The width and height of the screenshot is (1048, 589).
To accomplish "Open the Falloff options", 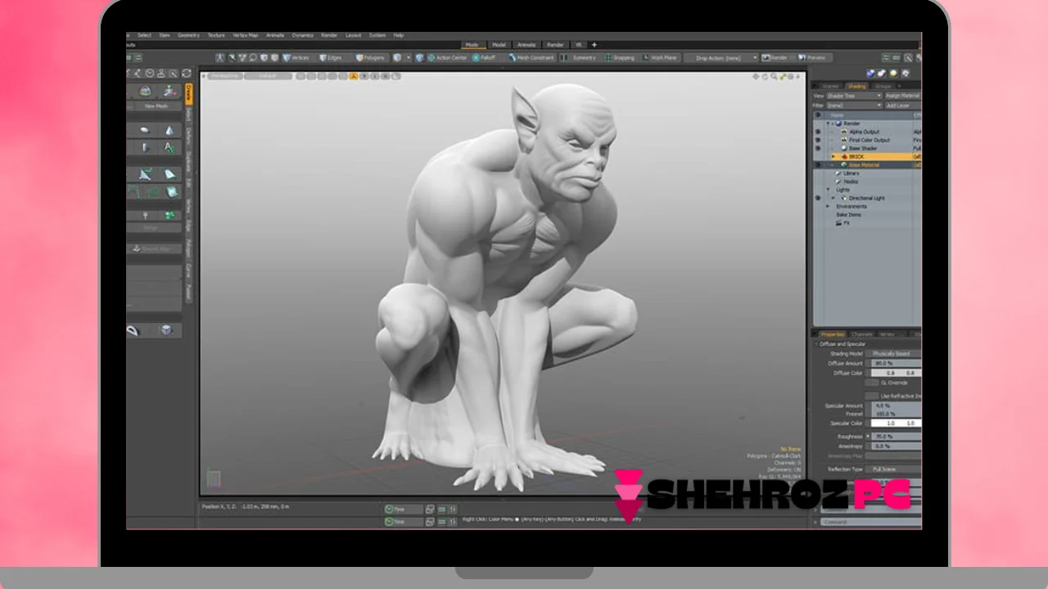I will (485, 58).
